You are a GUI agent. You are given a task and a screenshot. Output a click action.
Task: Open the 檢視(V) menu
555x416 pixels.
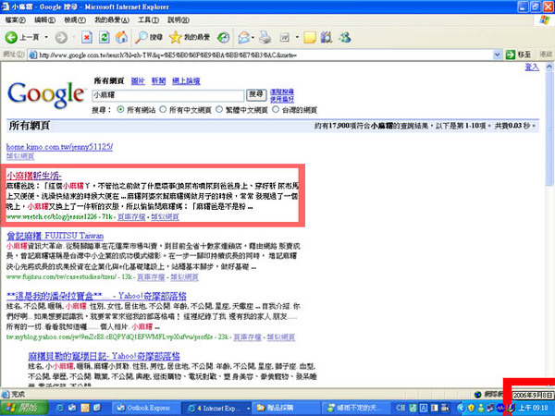(x=75, y=20)
